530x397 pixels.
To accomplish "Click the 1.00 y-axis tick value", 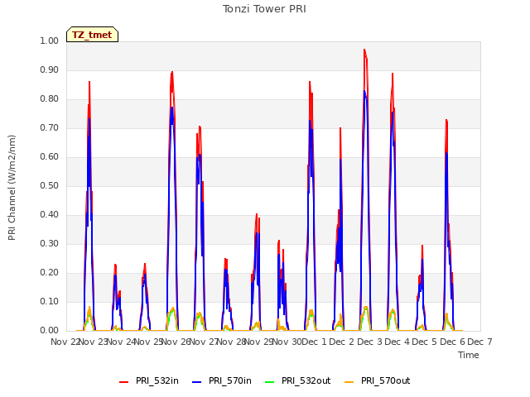I will 50,41.
